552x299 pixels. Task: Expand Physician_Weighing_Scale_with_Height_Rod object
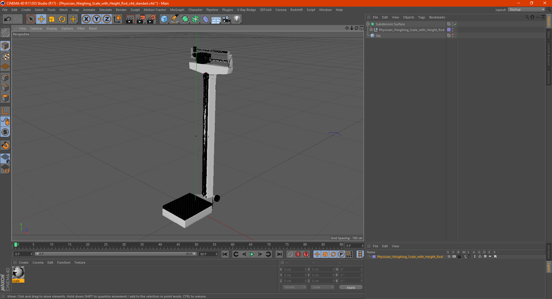tap(371, 30)
